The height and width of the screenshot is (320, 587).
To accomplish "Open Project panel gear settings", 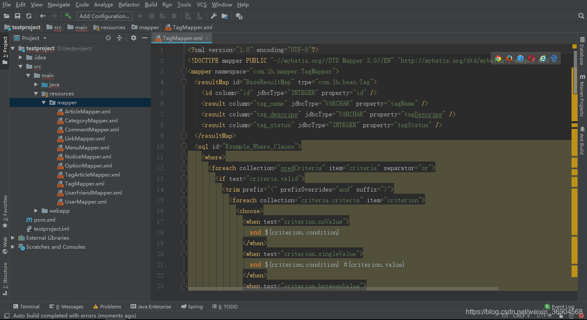I will [x=134, y=38].
